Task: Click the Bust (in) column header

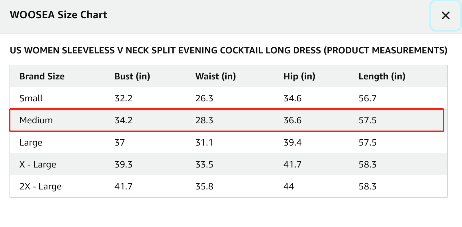Action: click(132, 76)
